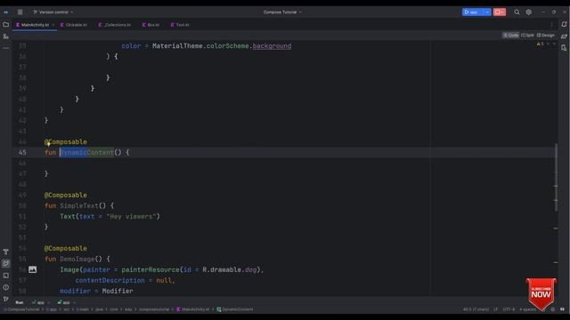Click "Hey viewers" string literal

131,217
